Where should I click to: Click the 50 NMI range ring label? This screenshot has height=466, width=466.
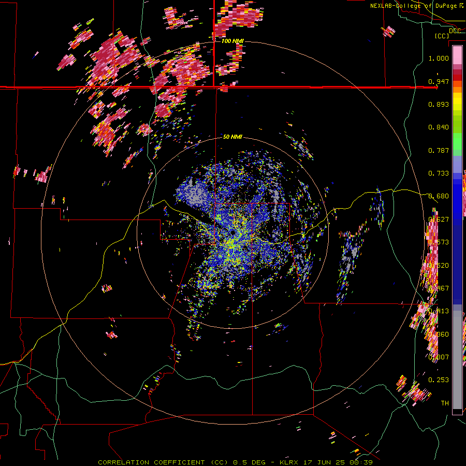[232, 137]
